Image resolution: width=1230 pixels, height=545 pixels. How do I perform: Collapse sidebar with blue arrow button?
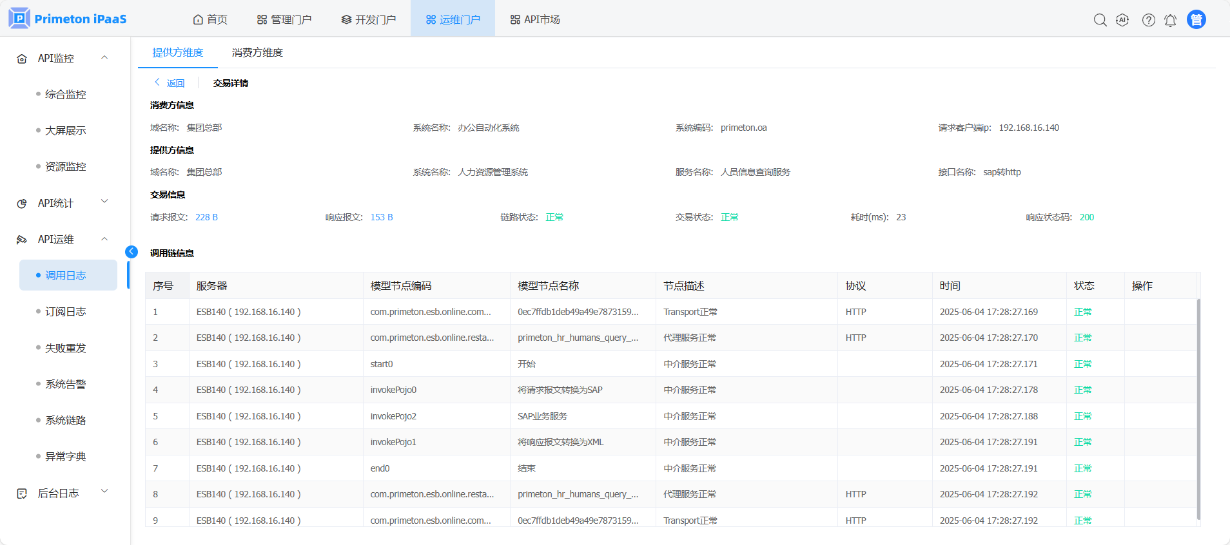pyautogui.click(x=132, y=252)
